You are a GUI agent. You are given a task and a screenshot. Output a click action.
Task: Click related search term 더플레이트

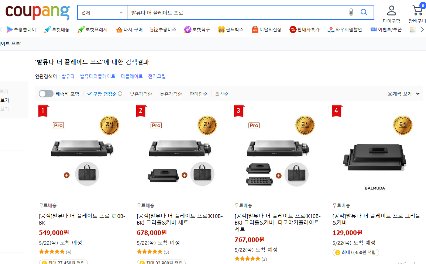(132, 76)
